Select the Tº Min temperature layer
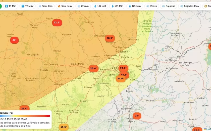 11,6
